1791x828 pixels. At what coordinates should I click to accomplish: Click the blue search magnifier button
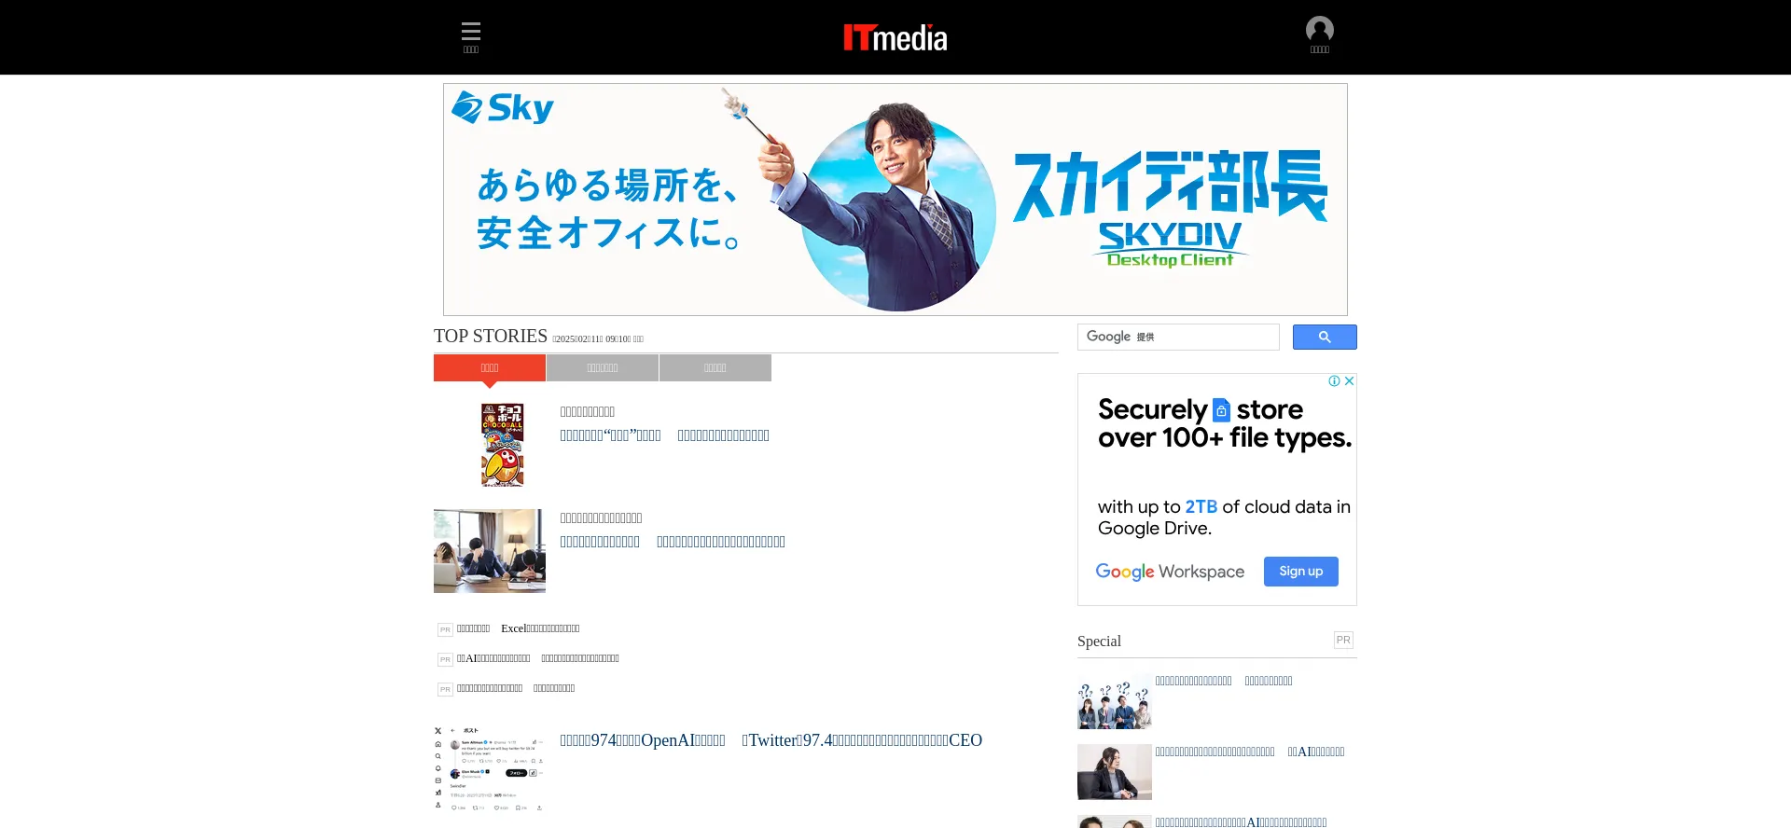point(1325,337)
